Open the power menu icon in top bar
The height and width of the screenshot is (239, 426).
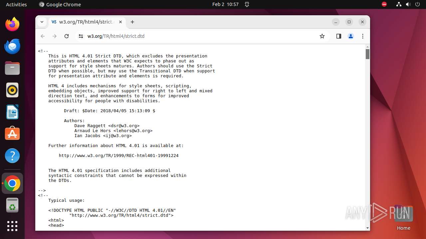pyautogui.click(x=417, y=4)
